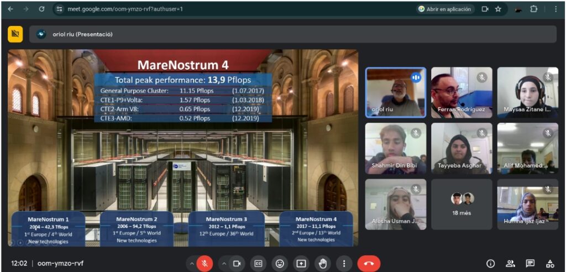Unmute the microphone button
This screenshot has width=566, height=272.
pos(205,264)
